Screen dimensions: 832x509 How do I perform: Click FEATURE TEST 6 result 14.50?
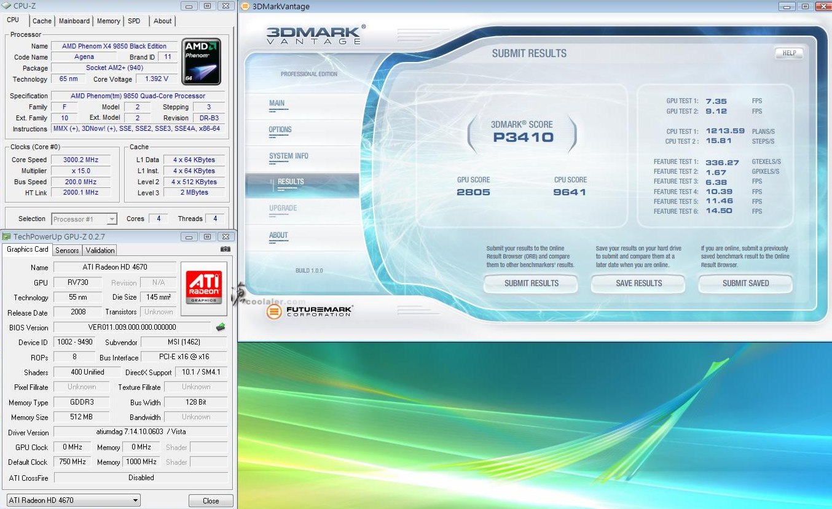coord(719,211)
